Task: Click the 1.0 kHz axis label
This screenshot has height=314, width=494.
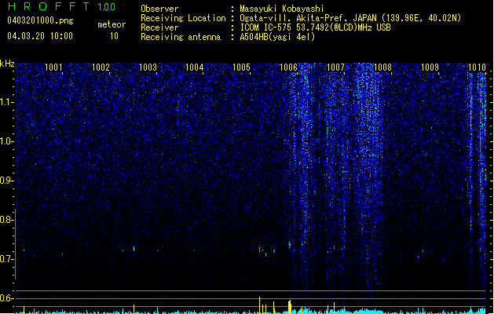Action: (7, 141)
